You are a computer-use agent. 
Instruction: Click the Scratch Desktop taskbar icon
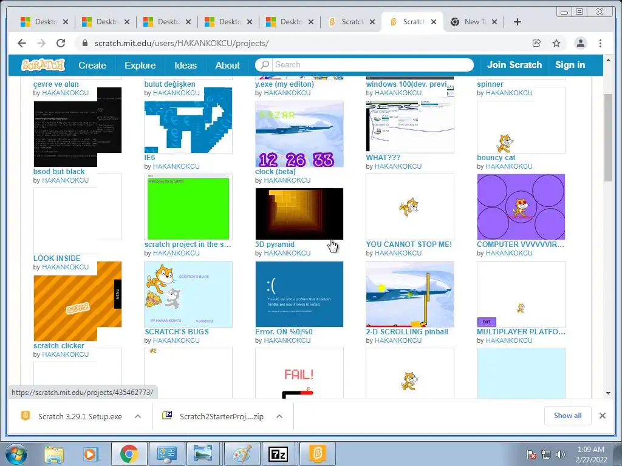(317, 454)
